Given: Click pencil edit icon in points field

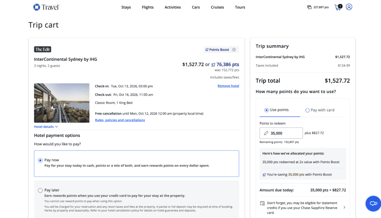Looking at the screenshot, I should click(x=266, y=133).
